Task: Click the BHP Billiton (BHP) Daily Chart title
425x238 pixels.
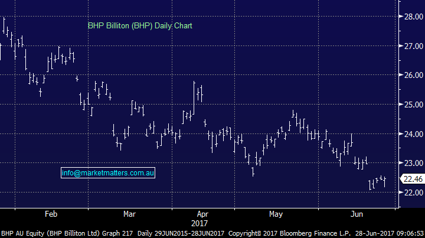Action: coord(140,26)
